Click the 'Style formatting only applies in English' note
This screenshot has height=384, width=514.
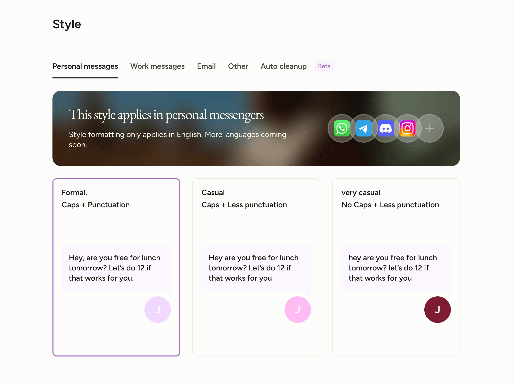click(x=178, y=139)
